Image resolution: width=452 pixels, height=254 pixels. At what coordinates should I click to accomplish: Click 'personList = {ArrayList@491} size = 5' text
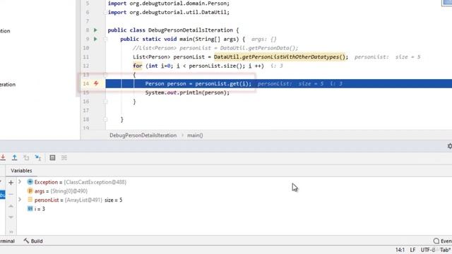pyautogui.click(x=78, y=200)
